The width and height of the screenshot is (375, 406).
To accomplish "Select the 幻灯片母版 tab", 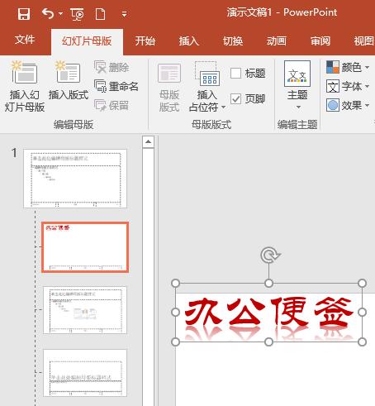I will point(87,41).
